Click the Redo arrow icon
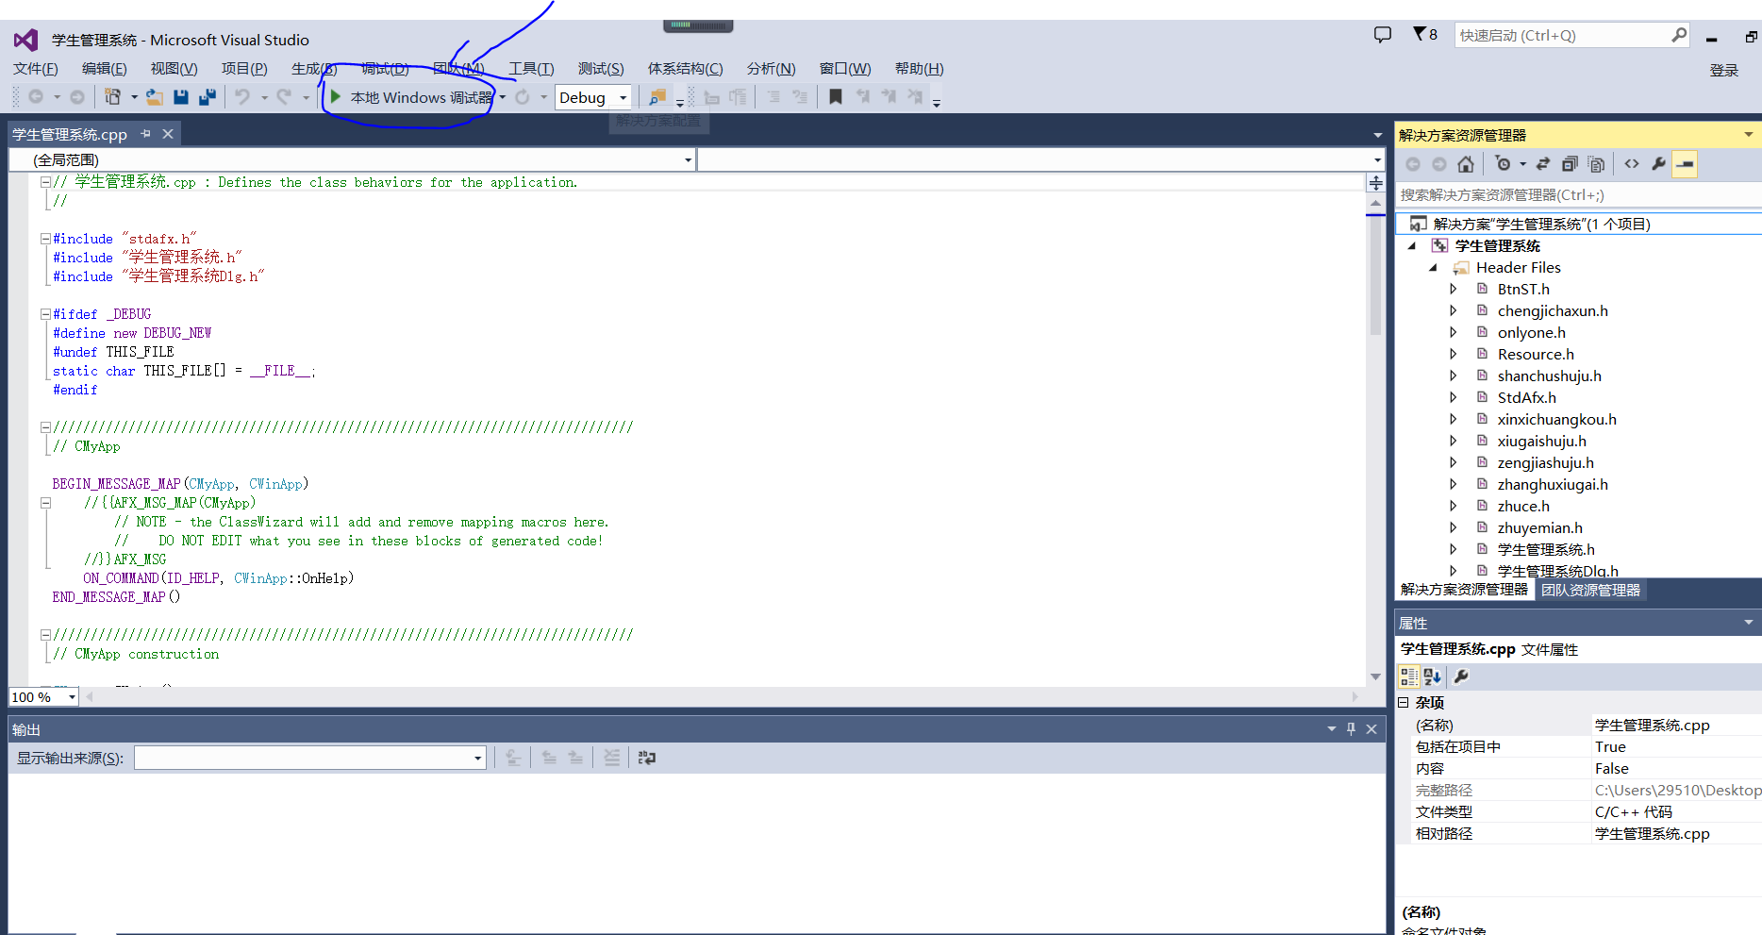The height and width of the screenshot is (935, 1762). click(x=284, y=96)
